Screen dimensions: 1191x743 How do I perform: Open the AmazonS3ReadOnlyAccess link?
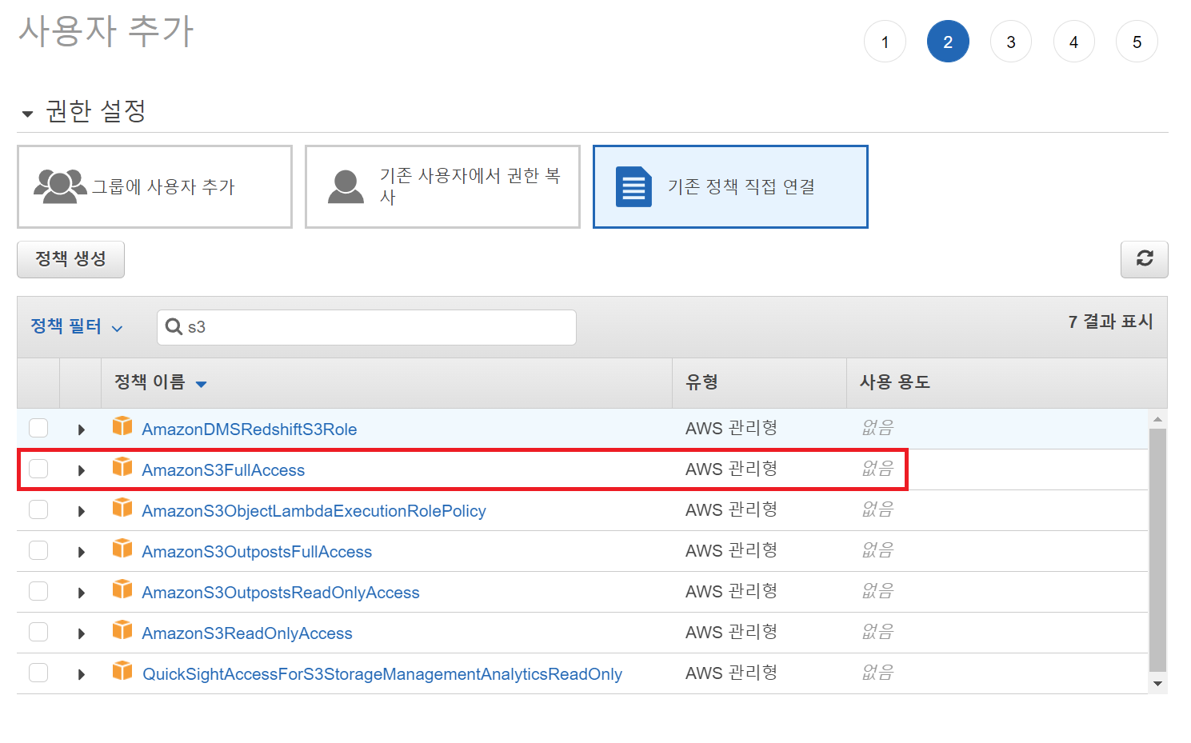point(247,633)
